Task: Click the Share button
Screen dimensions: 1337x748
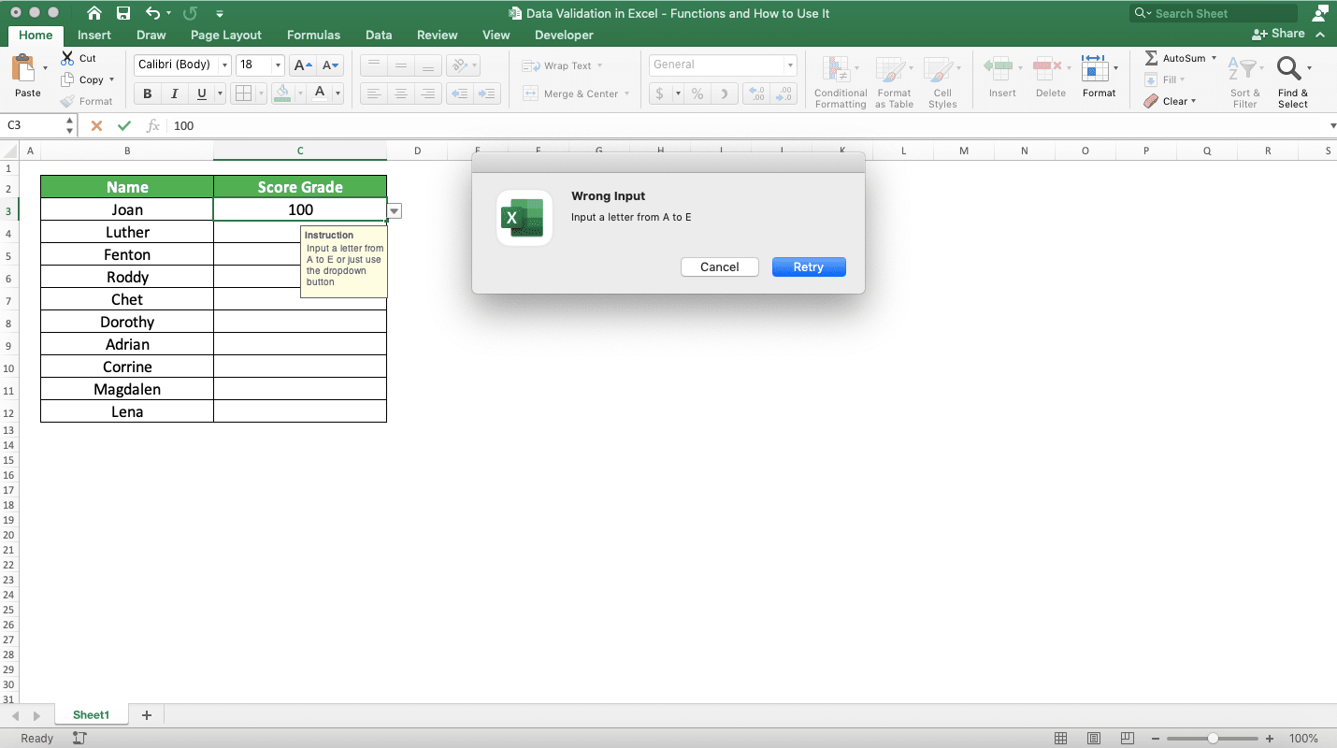Action: (x=1278, y=34)
